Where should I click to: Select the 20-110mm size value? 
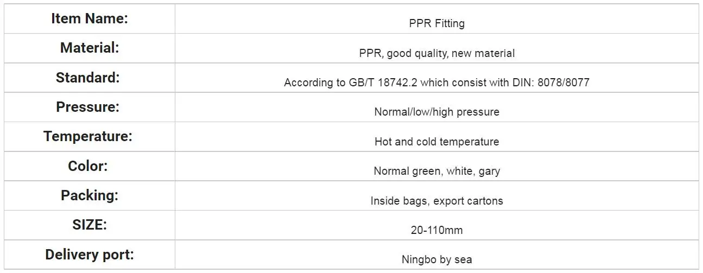point(436,230)
